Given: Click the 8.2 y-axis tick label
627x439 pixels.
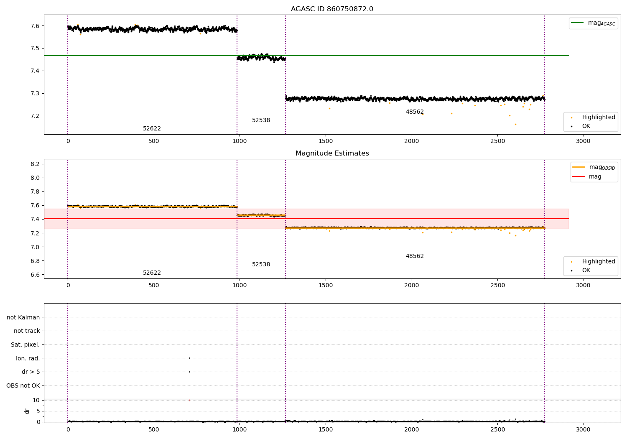Looking at the screenshot, I should tap(36, 164).
